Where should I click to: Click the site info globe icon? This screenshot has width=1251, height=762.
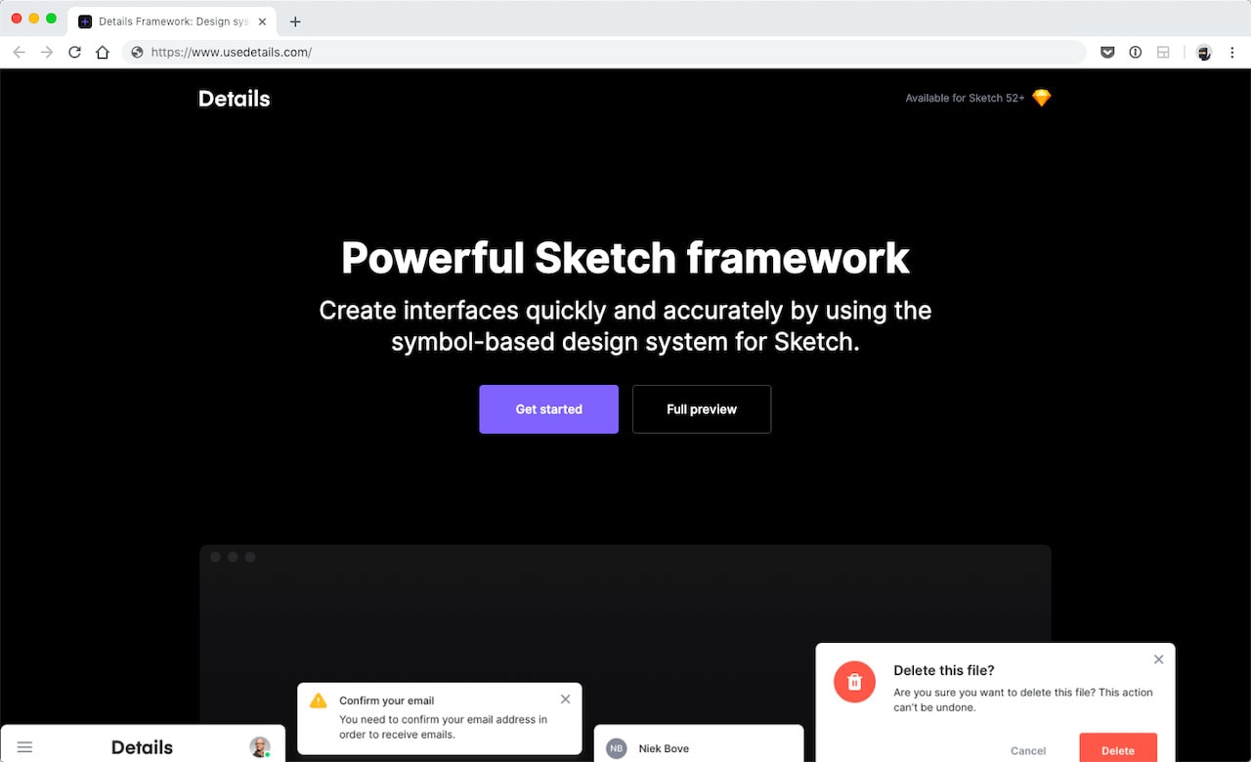[x=137, y=53]
